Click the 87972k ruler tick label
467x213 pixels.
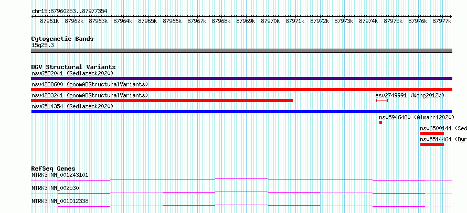click(x=319, y=21)
